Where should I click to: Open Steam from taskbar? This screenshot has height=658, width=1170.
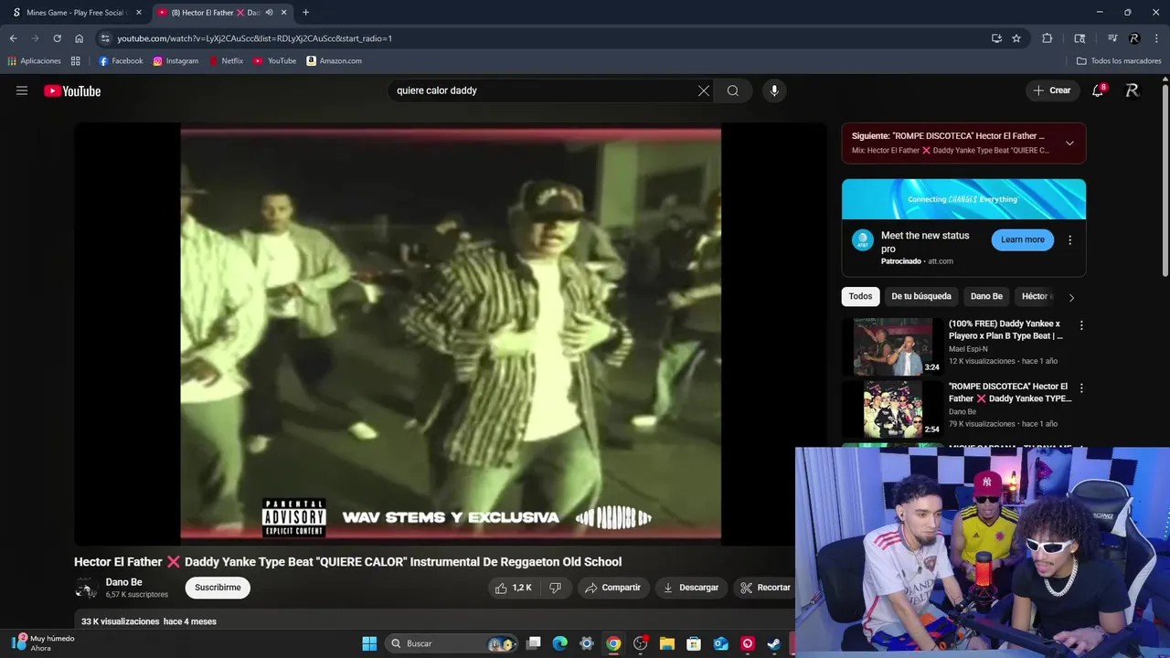(x=773, y=643)
